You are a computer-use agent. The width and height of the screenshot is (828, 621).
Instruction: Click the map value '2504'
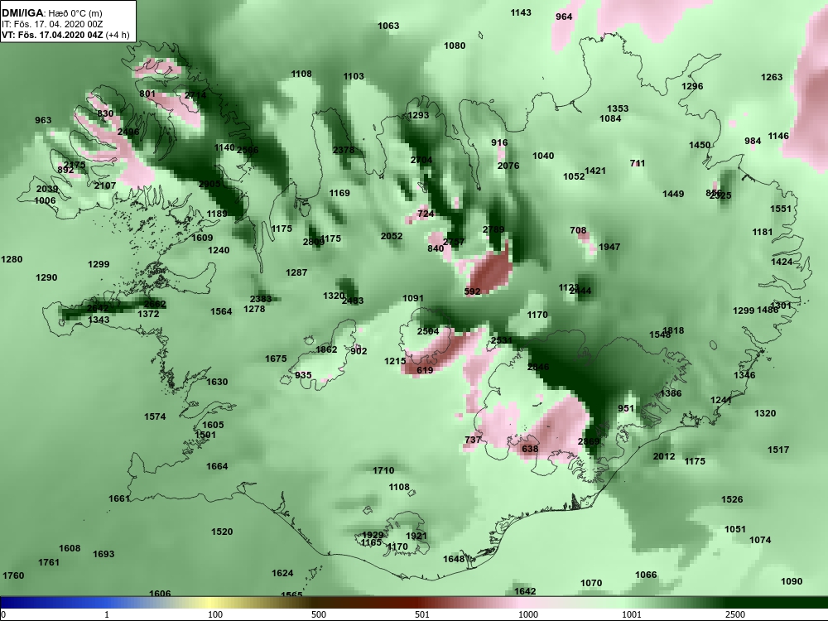428,332
